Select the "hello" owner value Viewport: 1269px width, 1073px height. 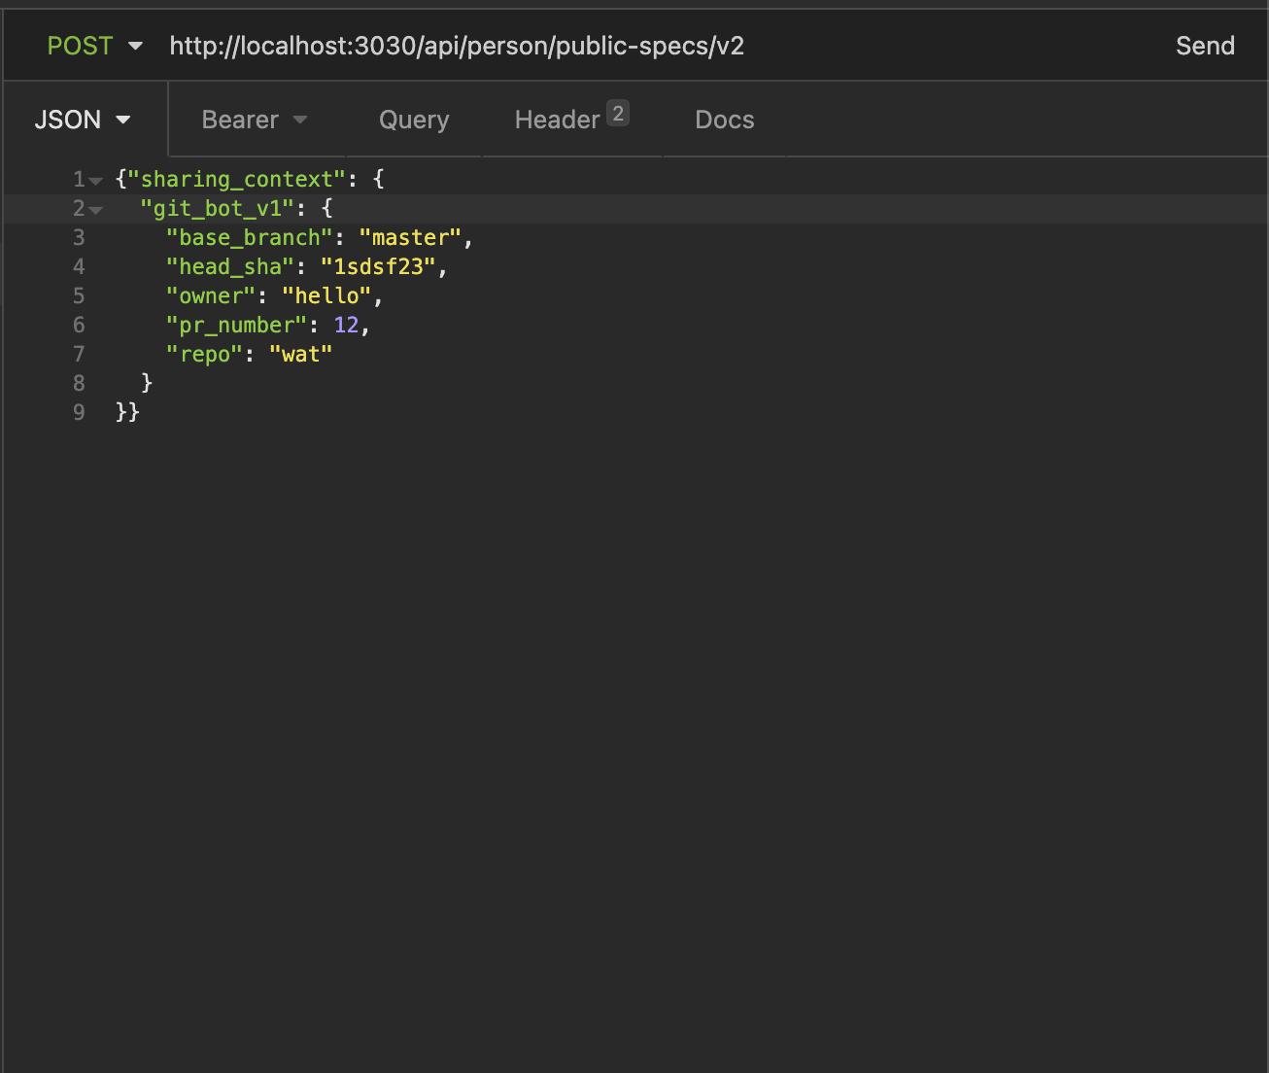(x=327, y=295)
